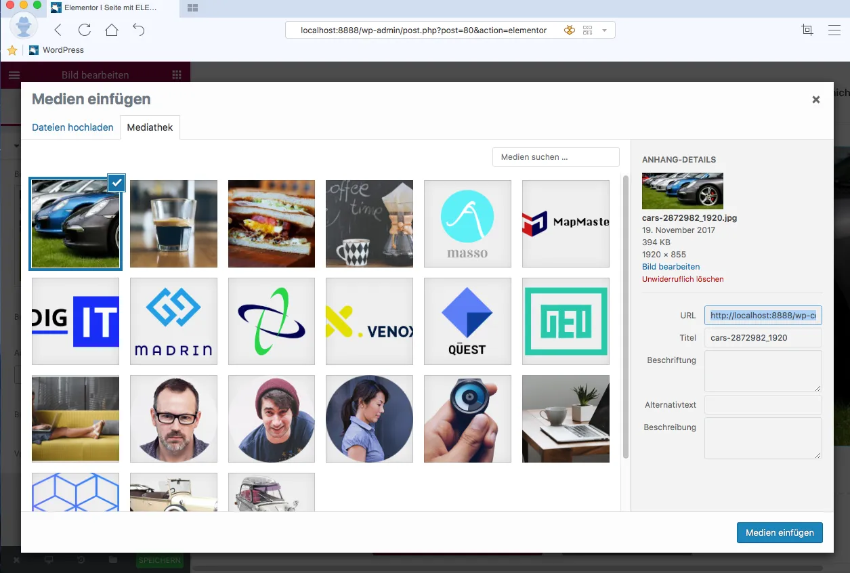The image size is (850, 573).
Task: Select the MapMaster logo thumbnail
Action: coord(566,224)
